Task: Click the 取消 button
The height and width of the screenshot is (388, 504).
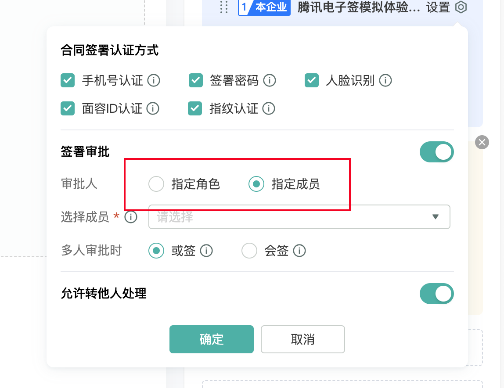Action: [303, 339]
